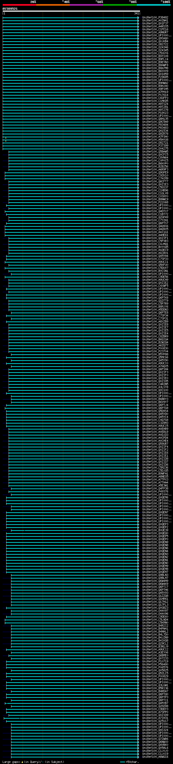
Task: Click the green ~80% identity color segment
Action: click(x=120, y=5)
